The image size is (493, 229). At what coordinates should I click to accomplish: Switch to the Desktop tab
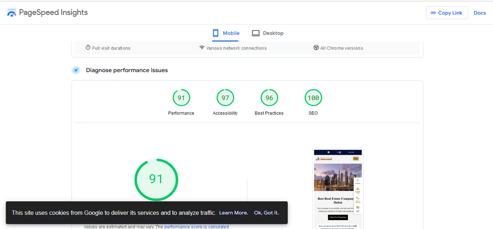click(x=267, y=33)
